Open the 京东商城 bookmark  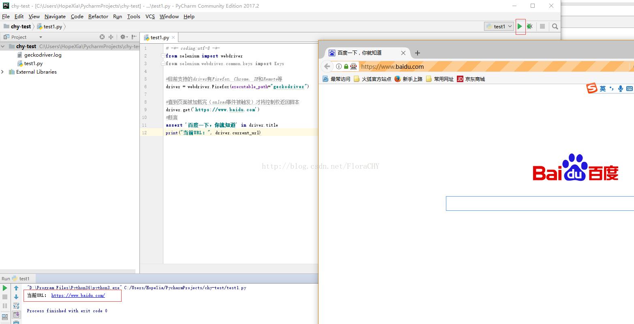coord(471,79)
